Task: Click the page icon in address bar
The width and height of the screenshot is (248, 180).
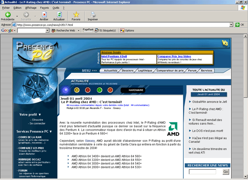Action: 14,25
